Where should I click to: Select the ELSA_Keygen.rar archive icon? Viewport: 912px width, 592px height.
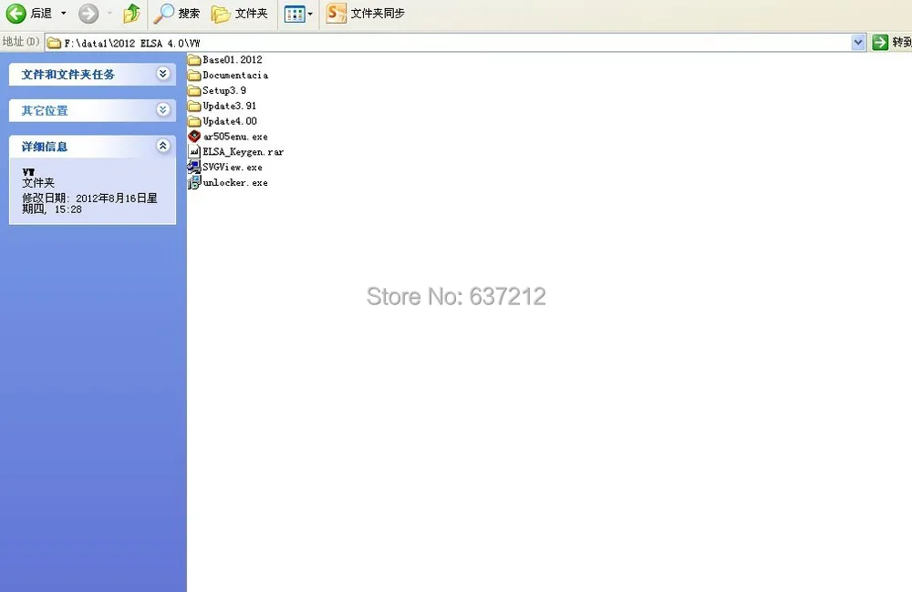194,151
